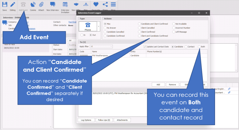The height and width of the screenshot is (130, 239).
Task: Open the Attachments tab
Action: [123, 120]
